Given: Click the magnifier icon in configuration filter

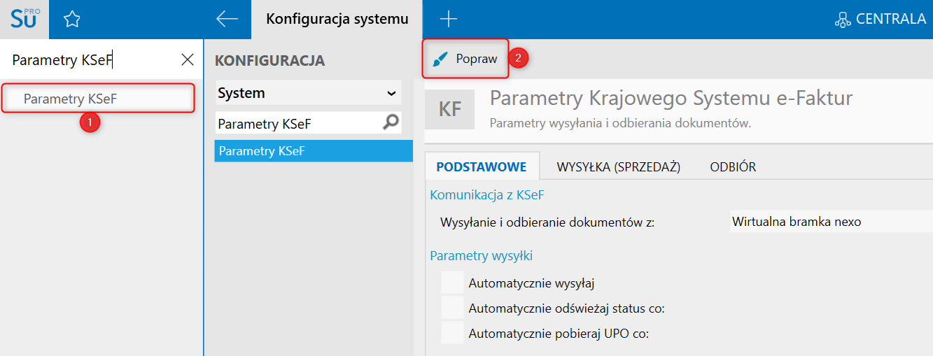Looking at the screenshot, I should (391, 123).
